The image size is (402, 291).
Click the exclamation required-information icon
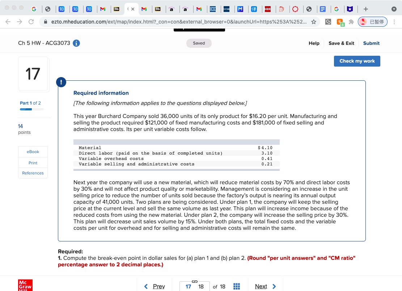(x=61, y=82)
